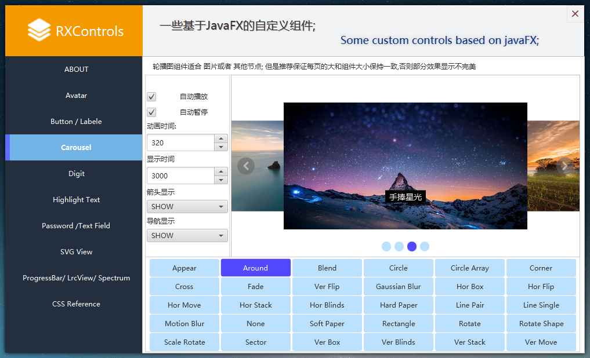Decrease display time with the down arrow

point(220,180)
